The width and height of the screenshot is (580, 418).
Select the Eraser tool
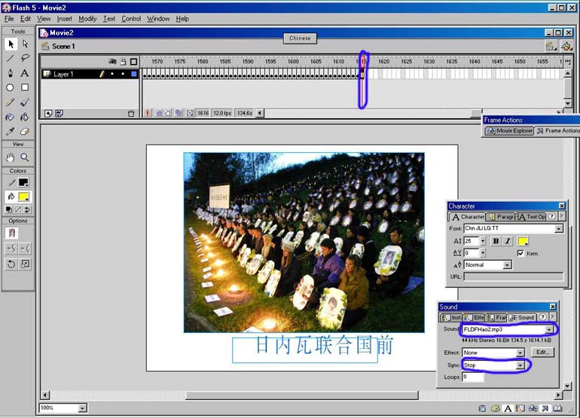[25, 131]
